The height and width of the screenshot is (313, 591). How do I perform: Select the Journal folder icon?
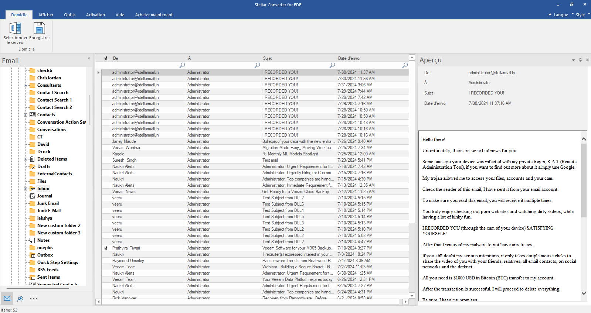point(33,196)
